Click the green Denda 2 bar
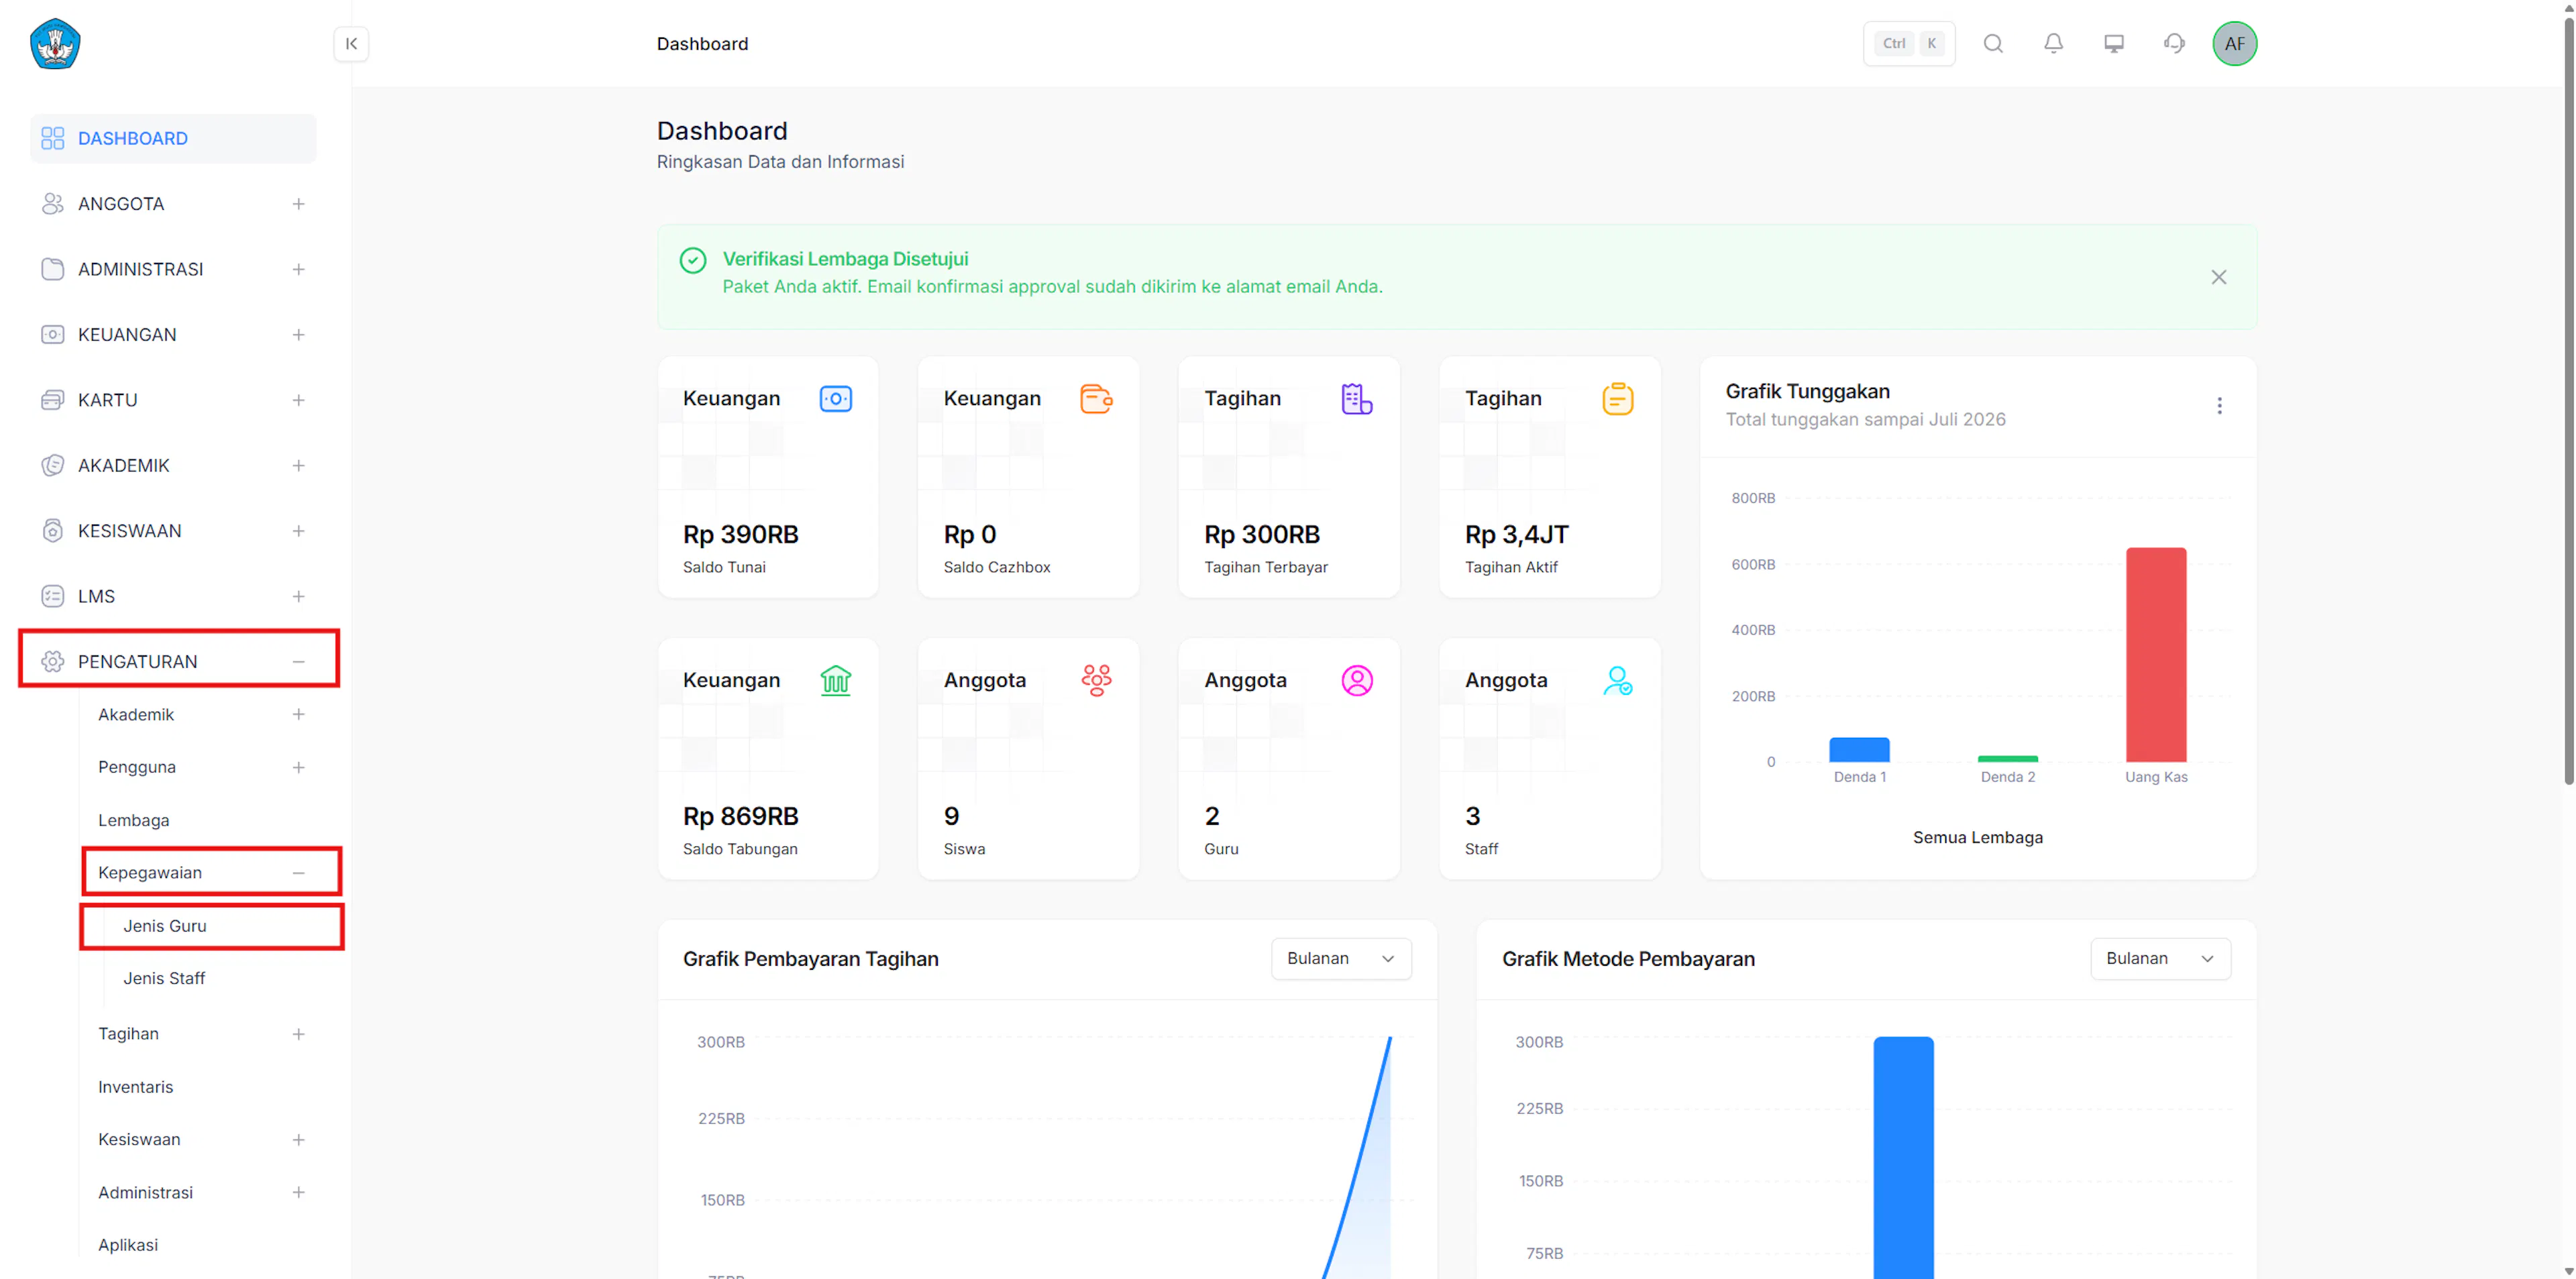Screen dimensions: 2576x1279 tap(2008, 759)
